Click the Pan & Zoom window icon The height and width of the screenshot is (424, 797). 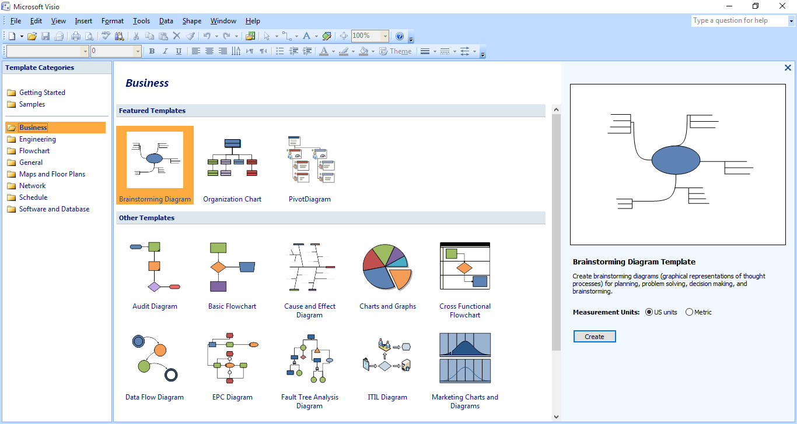click(344, 36)
